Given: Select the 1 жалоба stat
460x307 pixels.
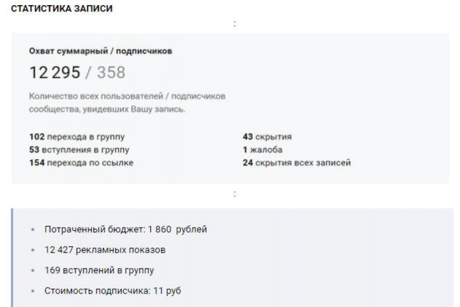Looking at the screenshot, I should coord(263,150).
